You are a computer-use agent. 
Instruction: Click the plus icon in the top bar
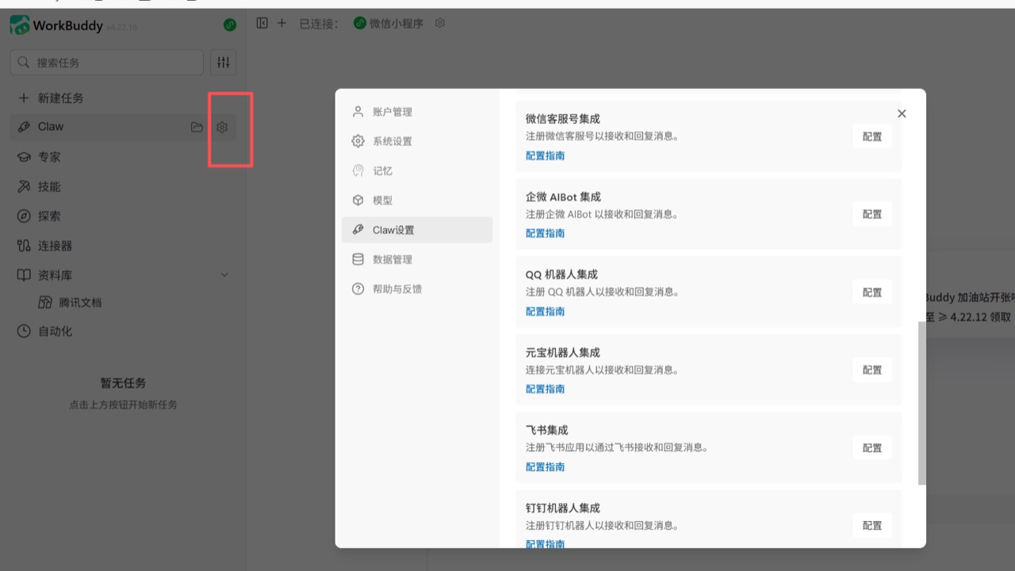[x=282, y=23]
